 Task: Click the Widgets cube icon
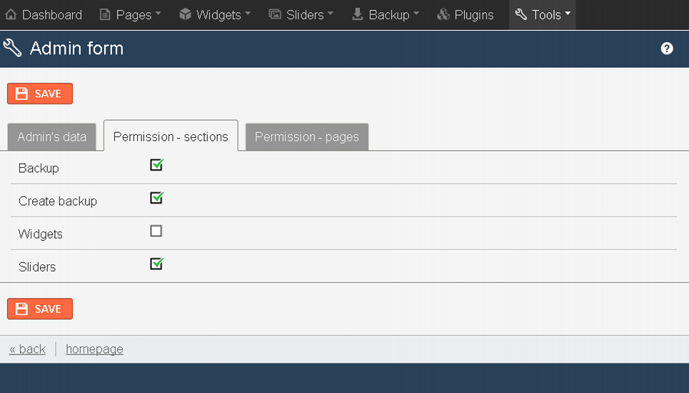[186, 14]
